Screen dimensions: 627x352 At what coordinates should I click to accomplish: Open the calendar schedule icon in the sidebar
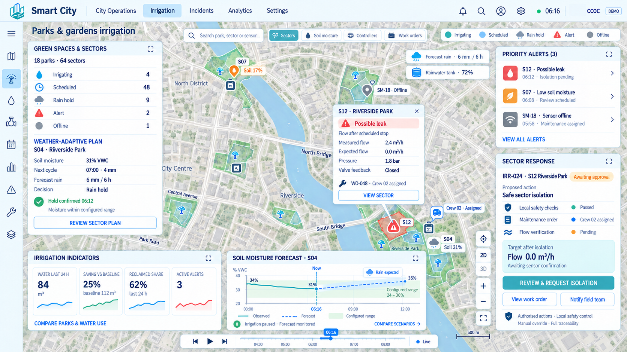[x=11, y=144]
